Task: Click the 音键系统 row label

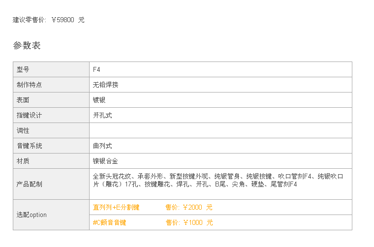Action: (x=51, y=146)
